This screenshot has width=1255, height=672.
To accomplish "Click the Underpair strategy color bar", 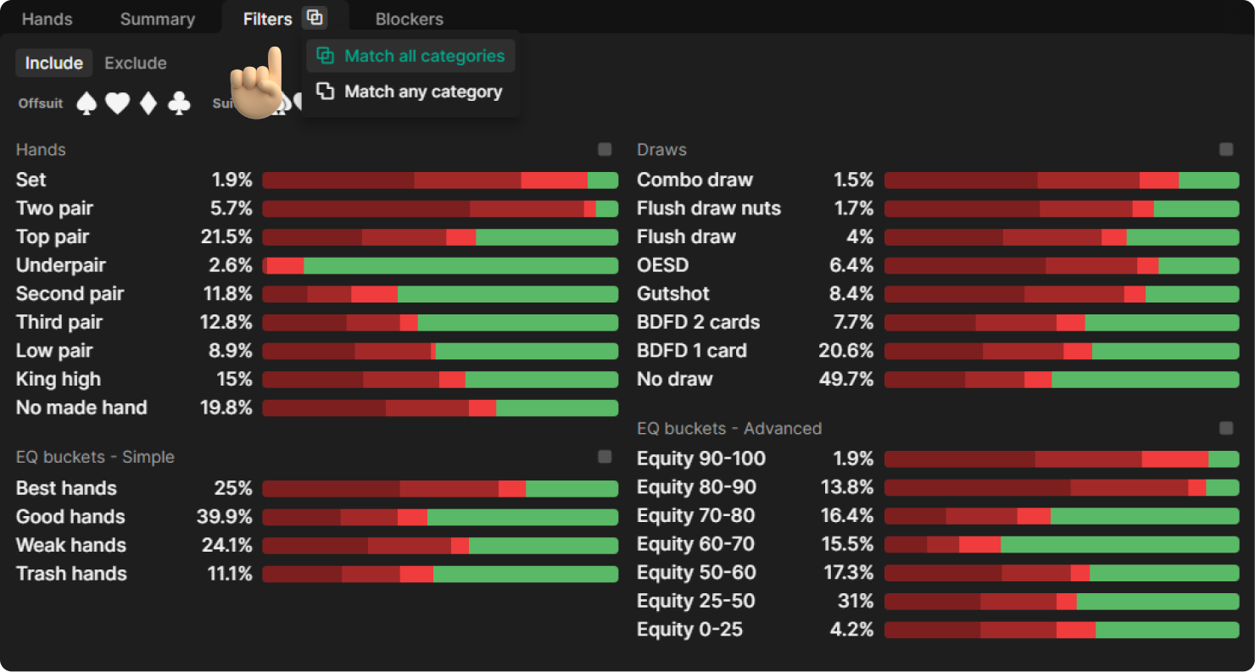I will (440, 266).
